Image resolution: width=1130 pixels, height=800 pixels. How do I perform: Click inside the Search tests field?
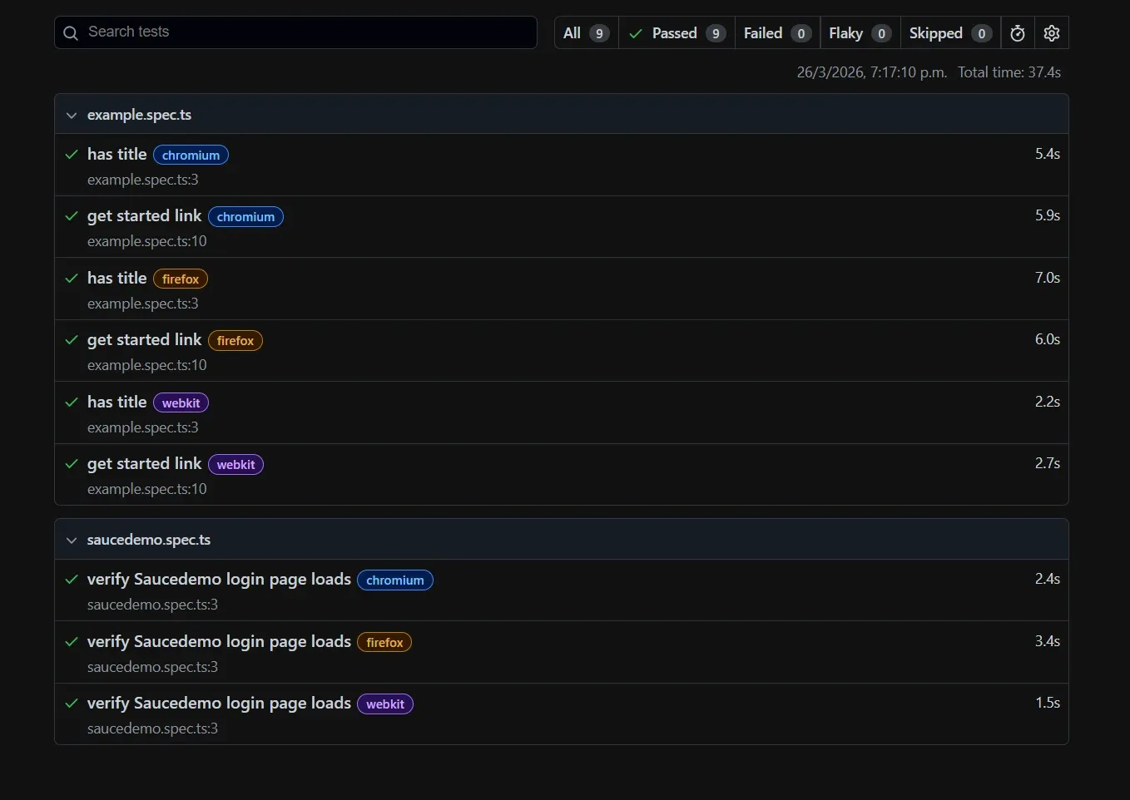[295, 32]
